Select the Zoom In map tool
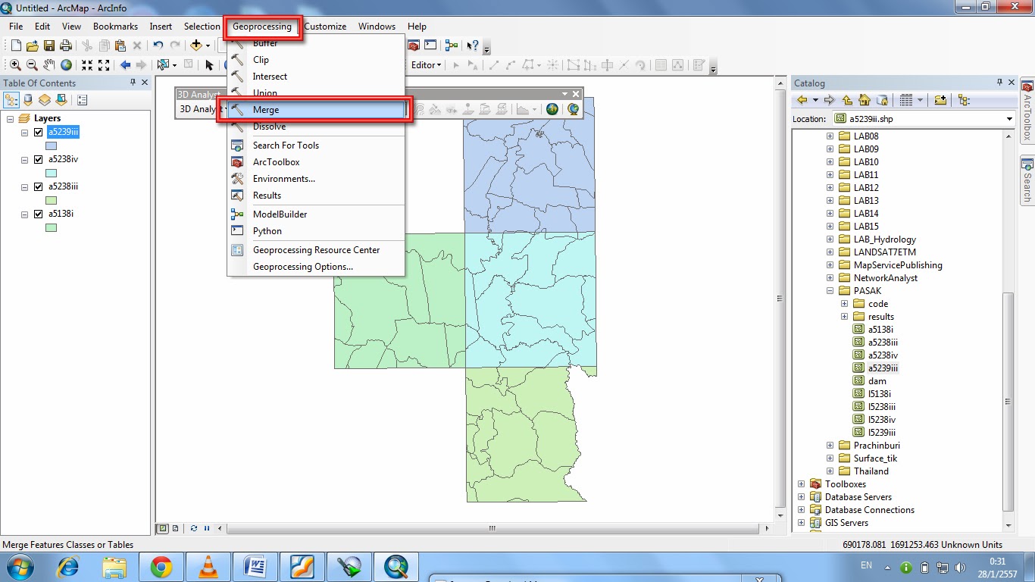 click(x=15, y=64)
